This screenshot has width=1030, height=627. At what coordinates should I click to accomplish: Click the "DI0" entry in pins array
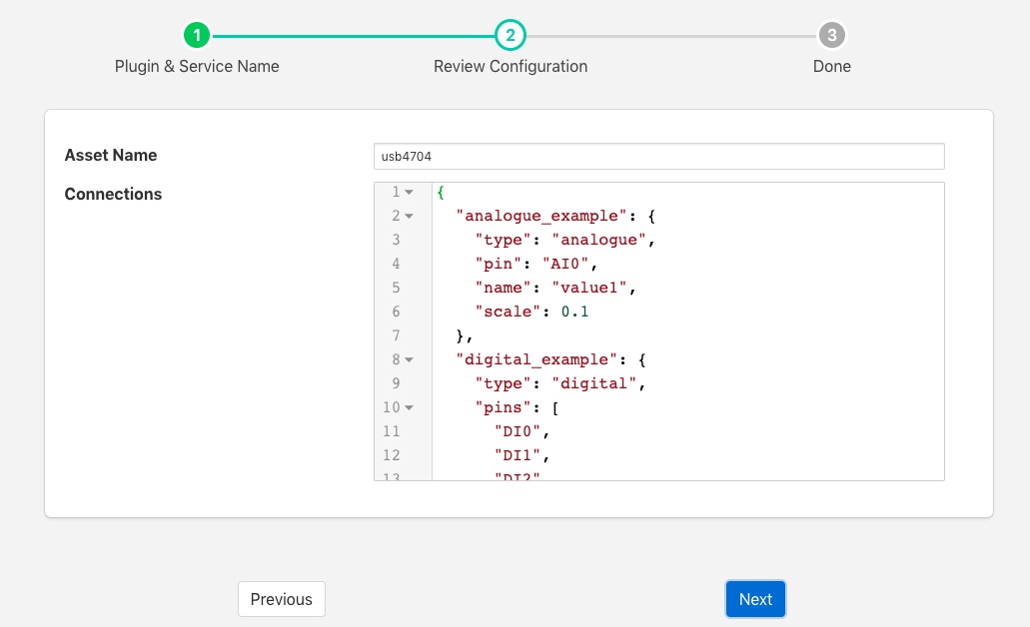click(520, 431)
